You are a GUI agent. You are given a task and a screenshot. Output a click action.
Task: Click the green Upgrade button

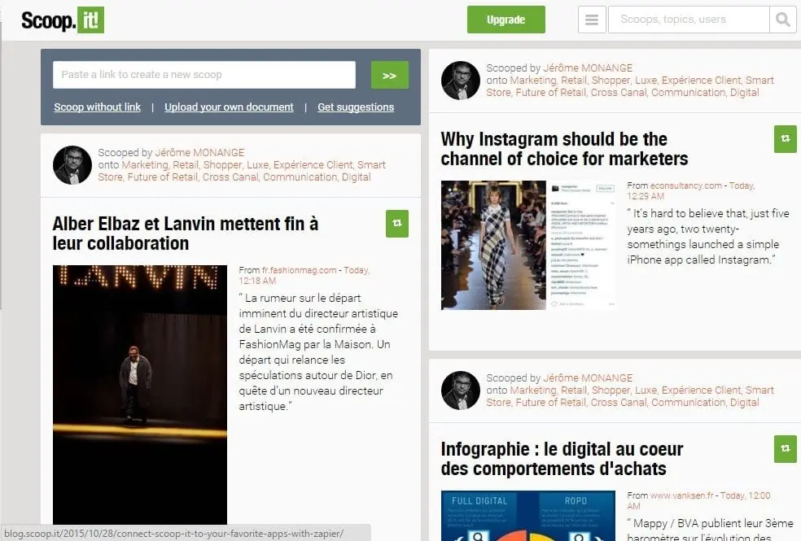click(x=506, y=20)
